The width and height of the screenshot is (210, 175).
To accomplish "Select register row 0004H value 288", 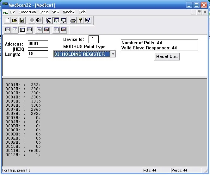I will [23, 97].
